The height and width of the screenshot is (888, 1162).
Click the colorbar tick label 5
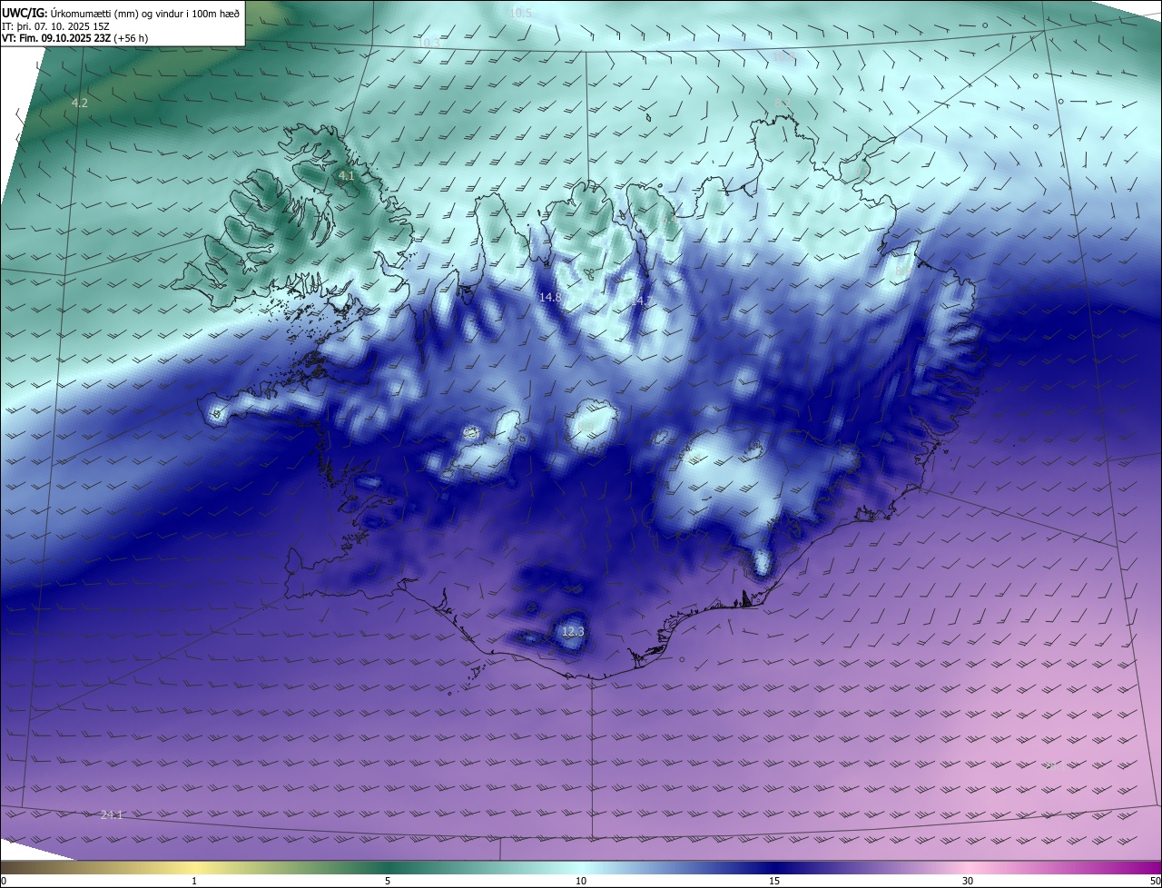[388, 881]
